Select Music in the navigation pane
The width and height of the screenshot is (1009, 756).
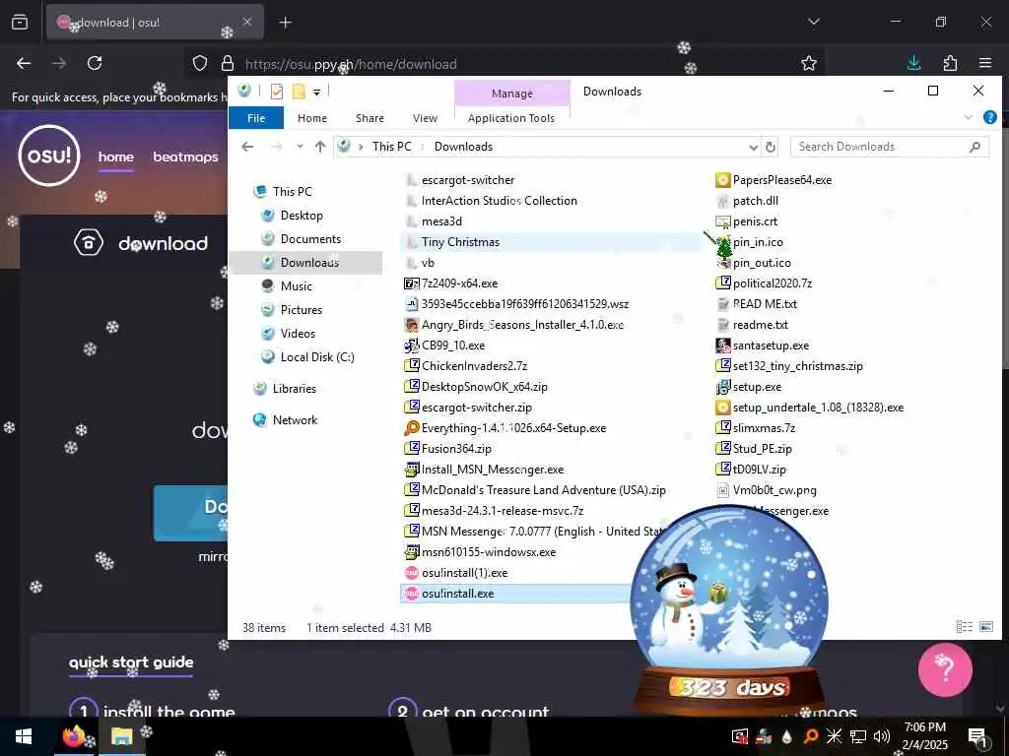click(296, 286)
